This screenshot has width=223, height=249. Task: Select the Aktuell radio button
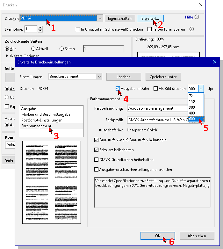[33, 49]
